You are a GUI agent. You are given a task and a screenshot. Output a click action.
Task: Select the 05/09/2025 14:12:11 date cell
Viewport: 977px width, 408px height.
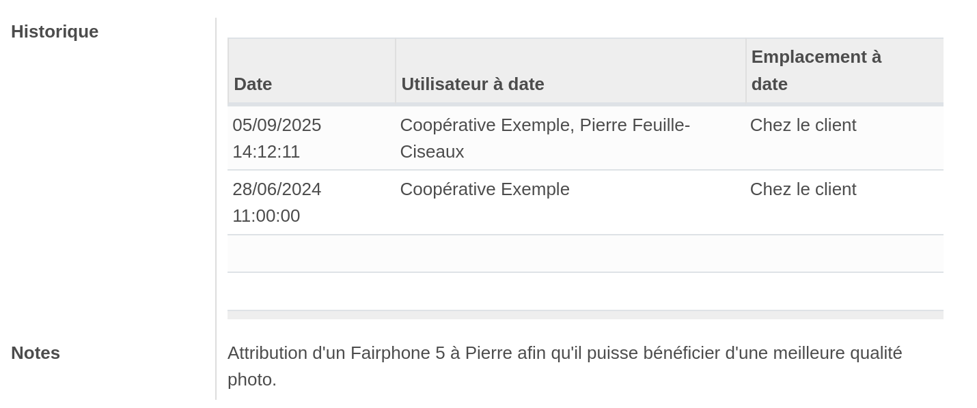(x=277, y=138)
